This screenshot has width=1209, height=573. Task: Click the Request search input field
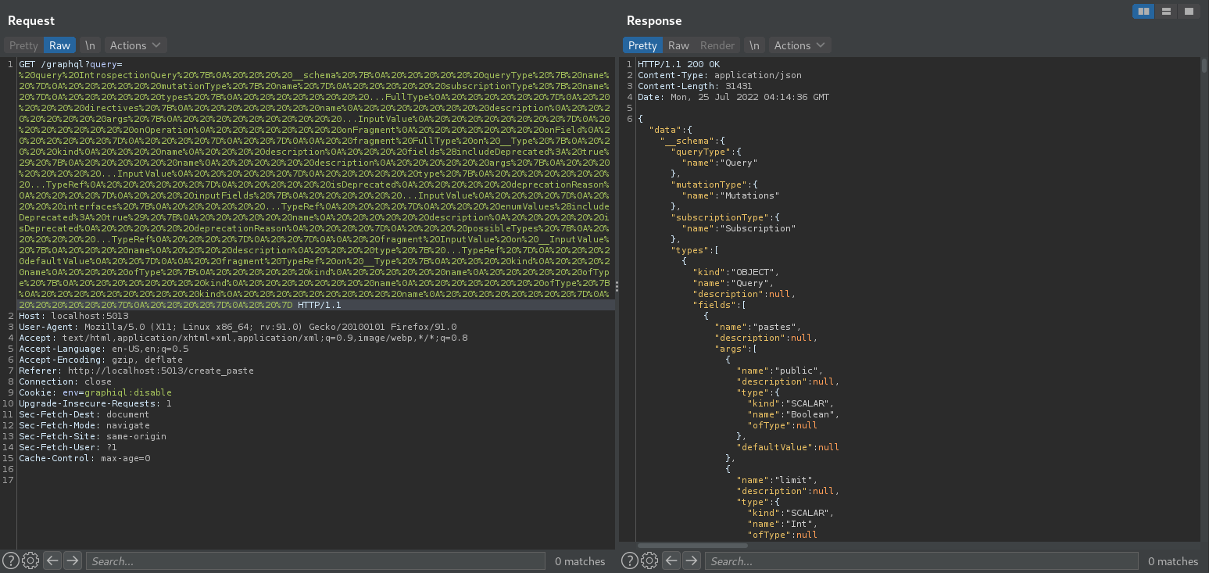click(x=315, y=560)
